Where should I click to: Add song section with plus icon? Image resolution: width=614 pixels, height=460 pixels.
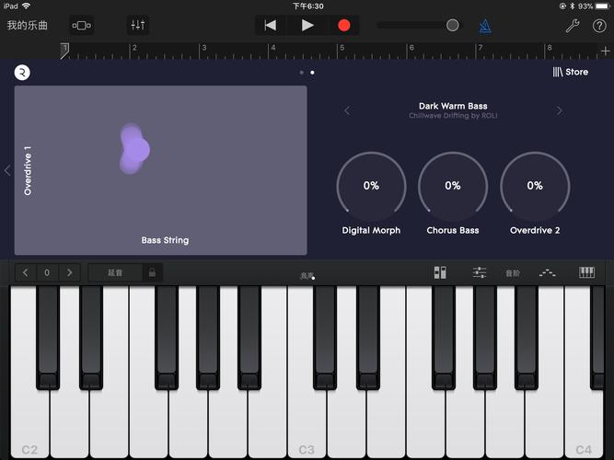point(606,51)
